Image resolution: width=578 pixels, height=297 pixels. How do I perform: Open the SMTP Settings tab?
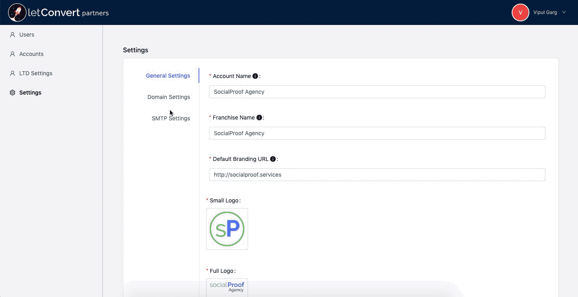click(171, 118)
